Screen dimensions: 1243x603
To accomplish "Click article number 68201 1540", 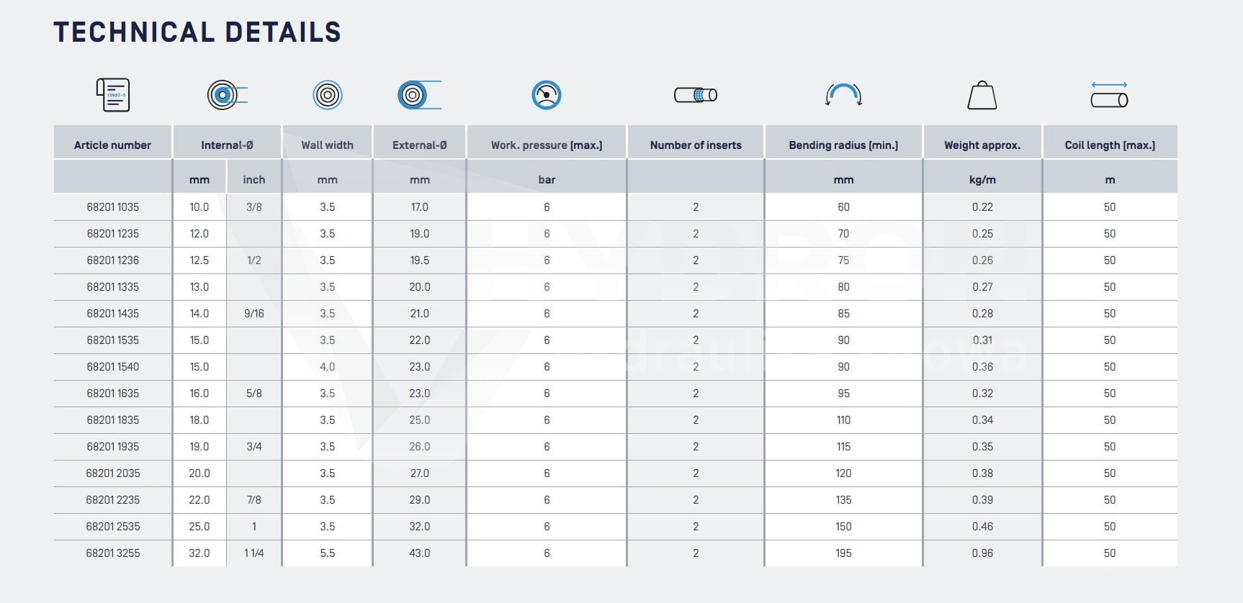I will tap(113, 367).
